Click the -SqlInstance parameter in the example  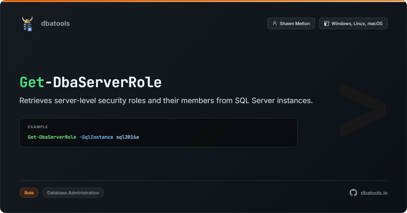pyautogui.click(x=96, y=137)
